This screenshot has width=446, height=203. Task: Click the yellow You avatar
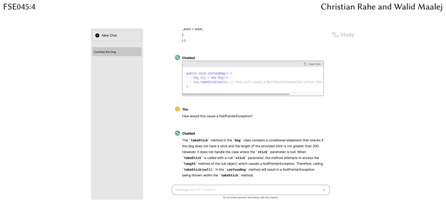pyautogui.click(x=177, y=109)
